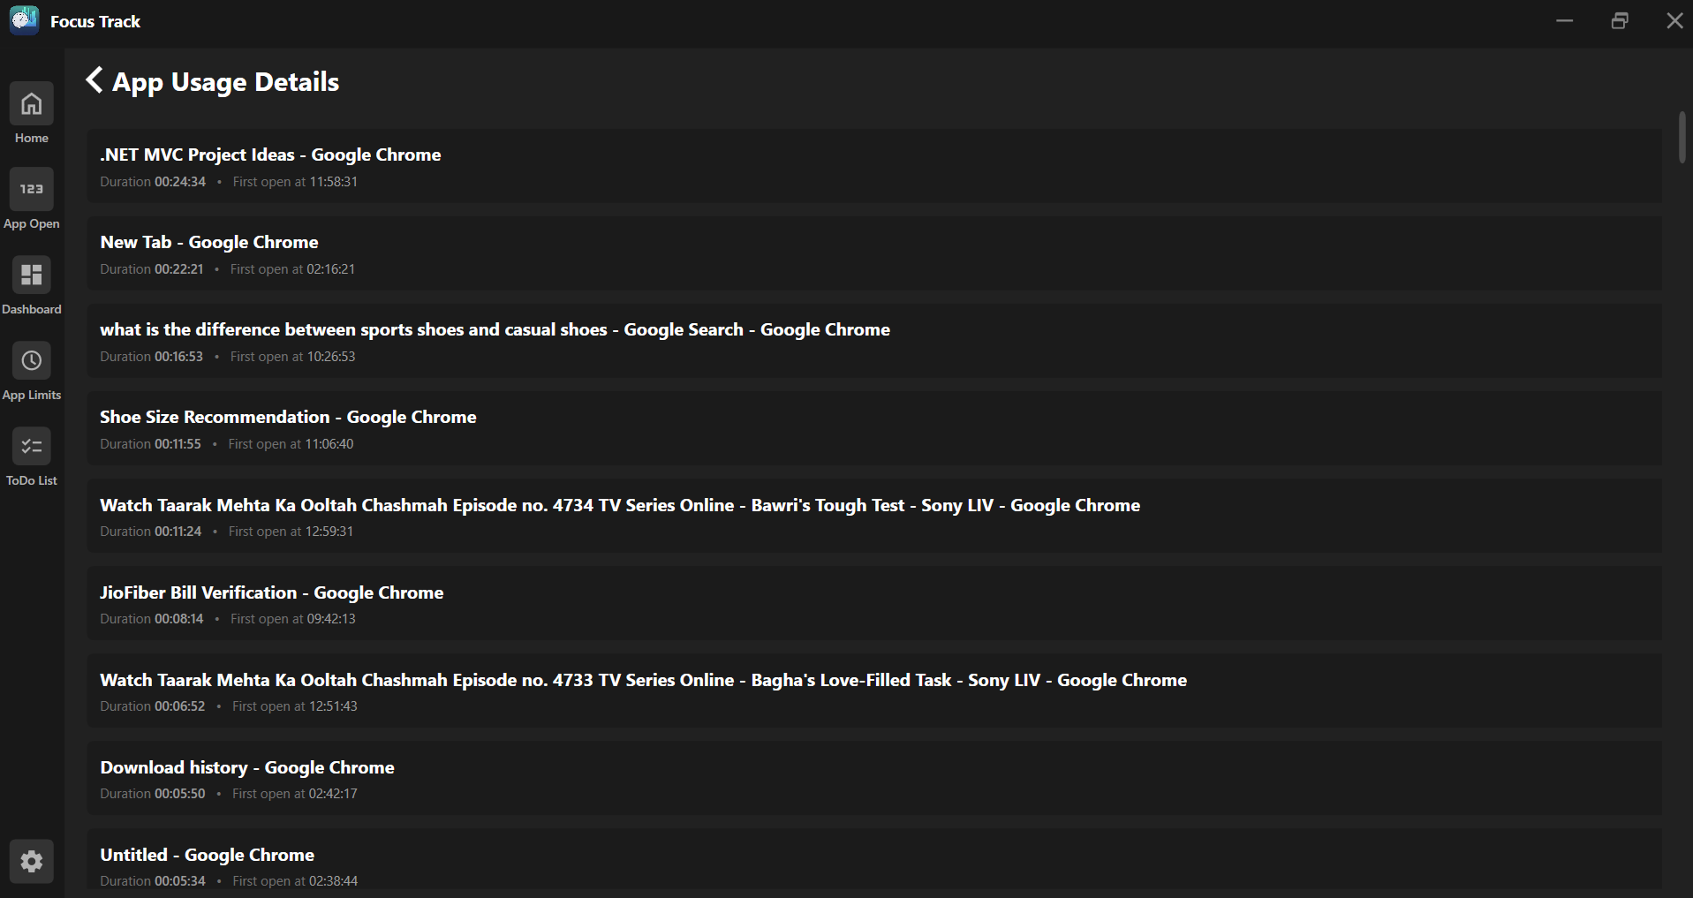This screenshot has height=898, width=1693.
Task: Open the ToDo List checklist icon
Action: click(x=32, y=446)
